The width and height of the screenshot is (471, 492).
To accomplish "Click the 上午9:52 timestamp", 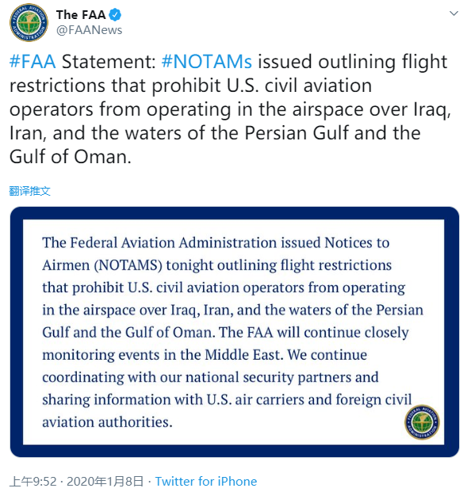I will pos(33,482).
